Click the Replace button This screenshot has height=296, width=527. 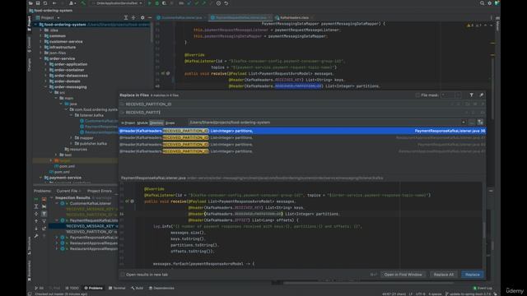point(473,275)
